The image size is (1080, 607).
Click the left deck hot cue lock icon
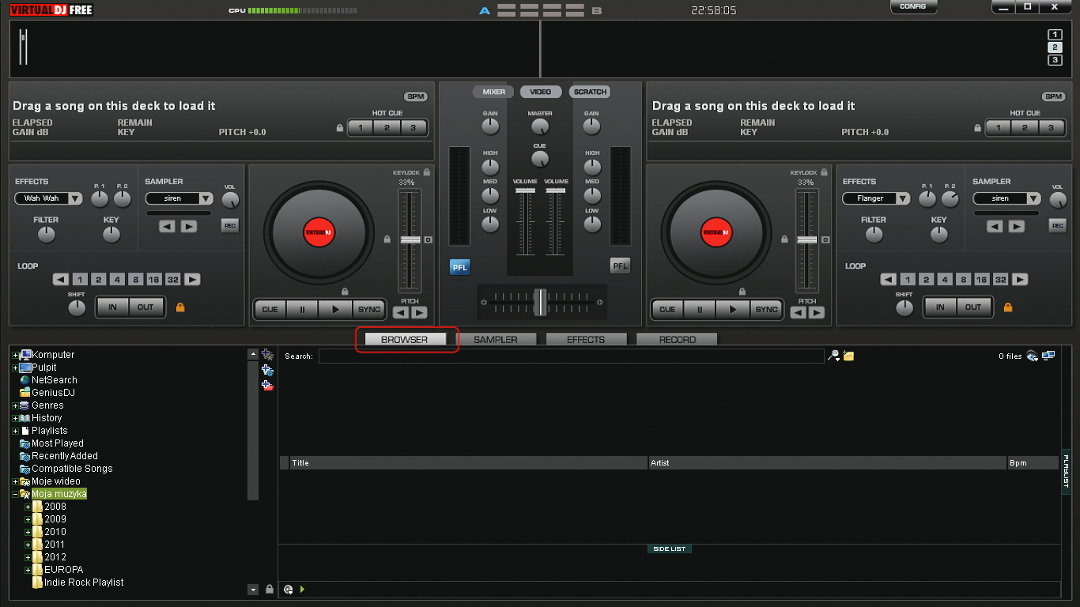[340, 128]
